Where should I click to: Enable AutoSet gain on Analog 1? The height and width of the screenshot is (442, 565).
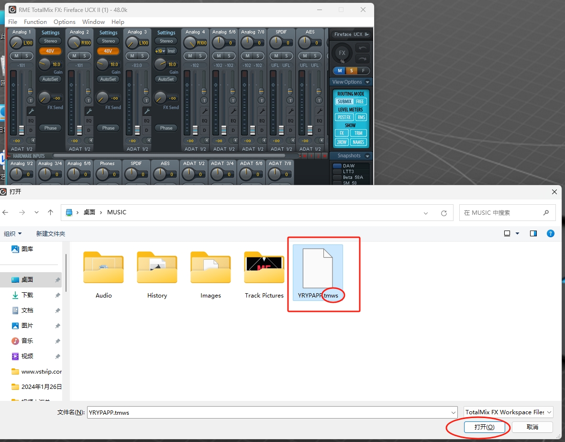tap(50, 79)
